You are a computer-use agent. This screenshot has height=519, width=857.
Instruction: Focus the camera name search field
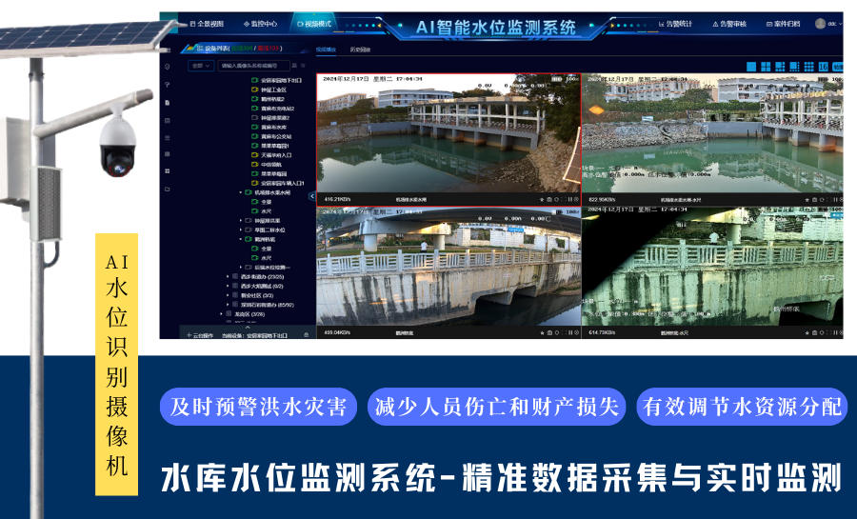pos(252,66)
